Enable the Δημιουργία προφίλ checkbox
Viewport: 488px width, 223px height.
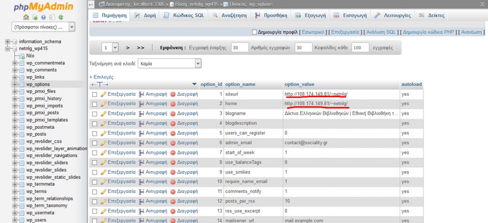coord(254,32)
